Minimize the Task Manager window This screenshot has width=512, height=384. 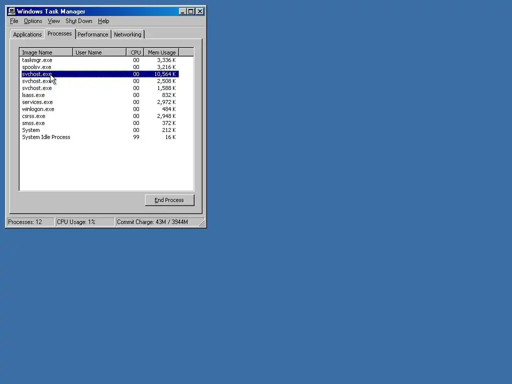(x=182, y=11)
